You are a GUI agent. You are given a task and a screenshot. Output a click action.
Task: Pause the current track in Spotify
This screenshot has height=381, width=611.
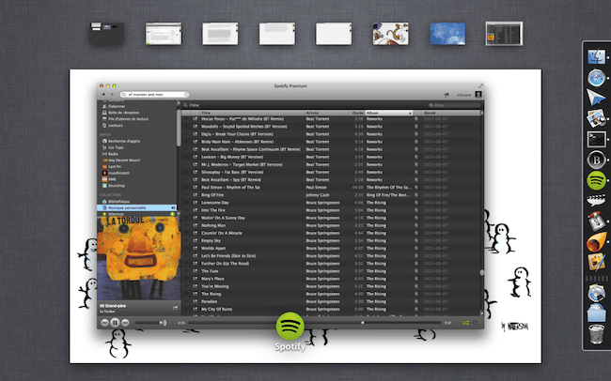coord(115,322)
